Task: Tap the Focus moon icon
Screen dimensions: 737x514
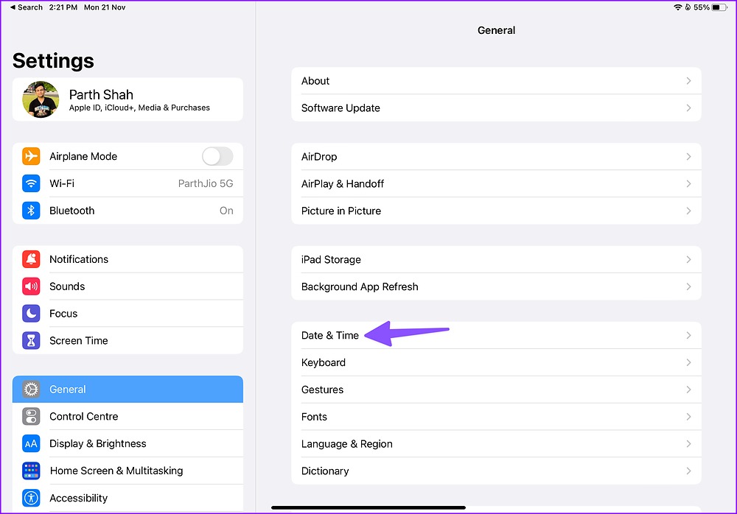Action: [31, 314]
